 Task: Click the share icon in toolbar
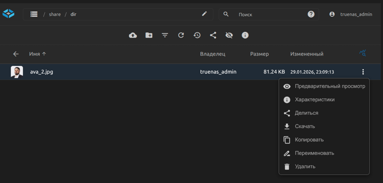click(213, 35)
